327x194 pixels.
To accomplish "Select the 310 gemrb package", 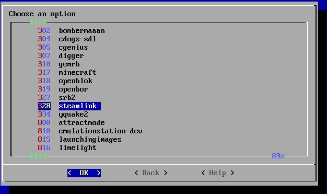I will pyautogui.click(x=59, y=64).
